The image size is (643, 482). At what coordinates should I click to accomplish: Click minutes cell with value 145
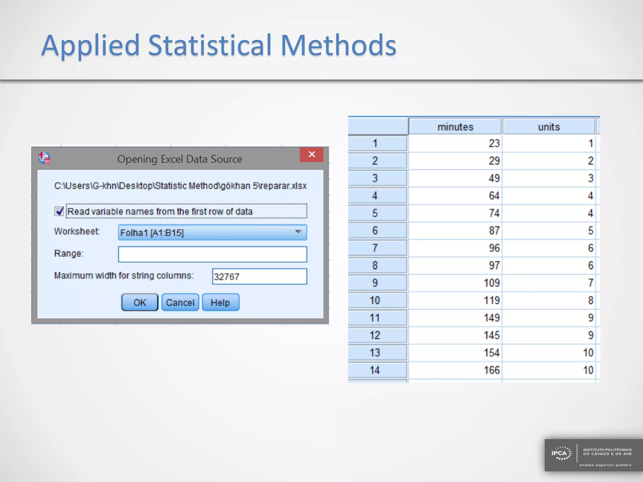point(455,335)
